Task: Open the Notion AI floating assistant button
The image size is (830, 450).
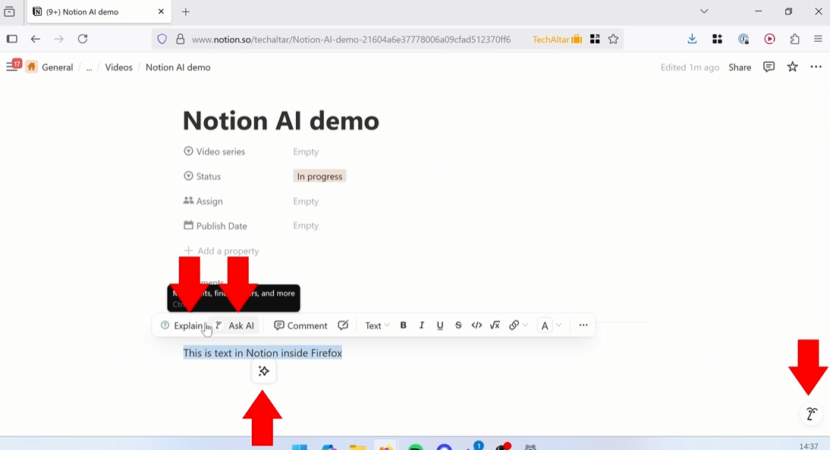Action: coord(811,414)
